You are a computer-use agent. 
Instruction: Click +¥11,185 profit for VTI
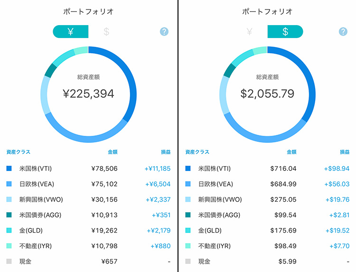pyautogui.click(x=158, y=169)
